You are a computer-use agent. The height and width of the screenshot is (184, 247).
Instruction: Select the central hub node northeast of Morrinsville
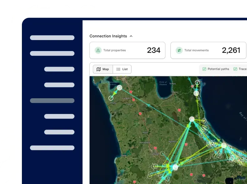tap(192, 119)
